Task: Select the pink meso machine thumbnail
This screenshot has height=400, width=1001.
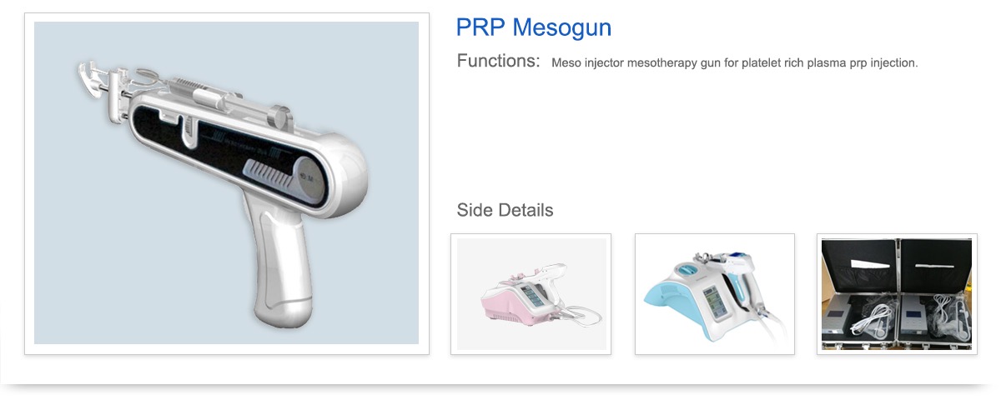Action: click(x=531, y=294)
